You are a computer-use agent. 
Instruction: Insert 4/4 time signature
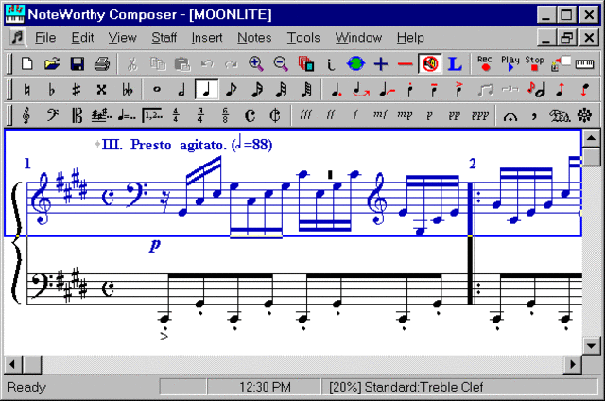point(176,115)
